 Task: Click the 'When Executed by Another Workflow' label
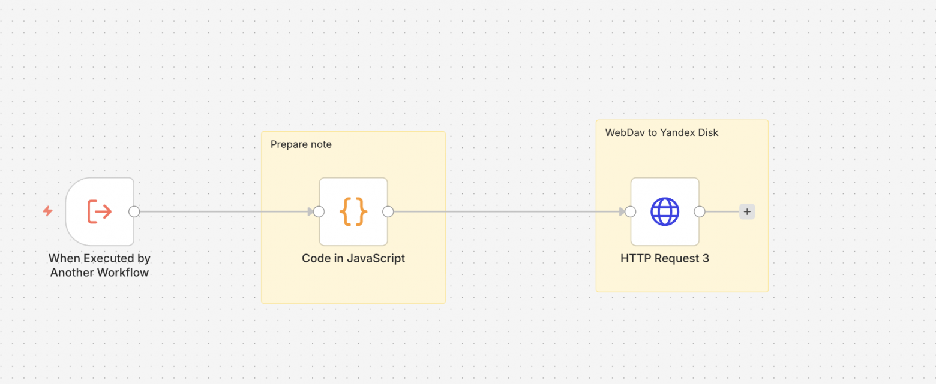(100, 265)
